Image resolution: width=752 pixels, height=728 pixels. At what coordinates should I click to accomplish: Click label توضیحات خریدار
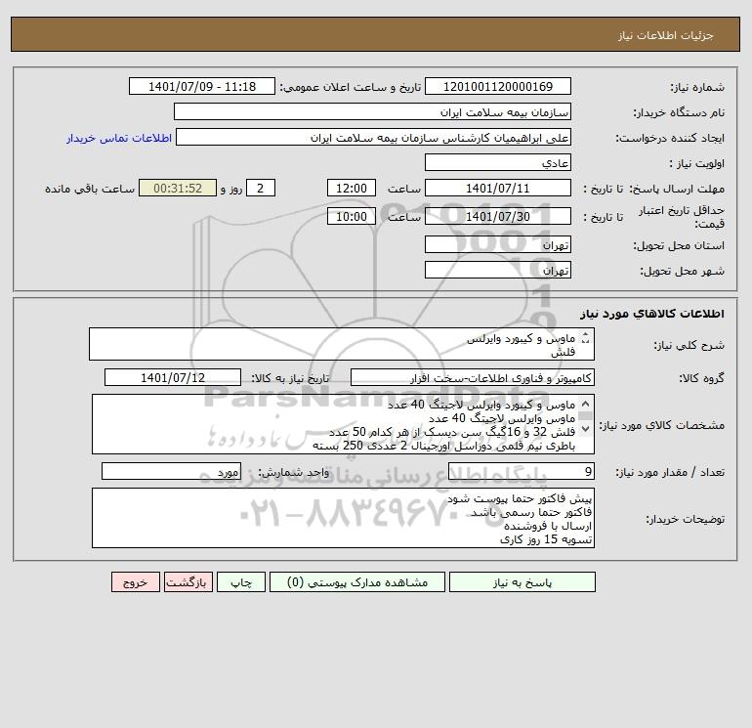[686, 519]
